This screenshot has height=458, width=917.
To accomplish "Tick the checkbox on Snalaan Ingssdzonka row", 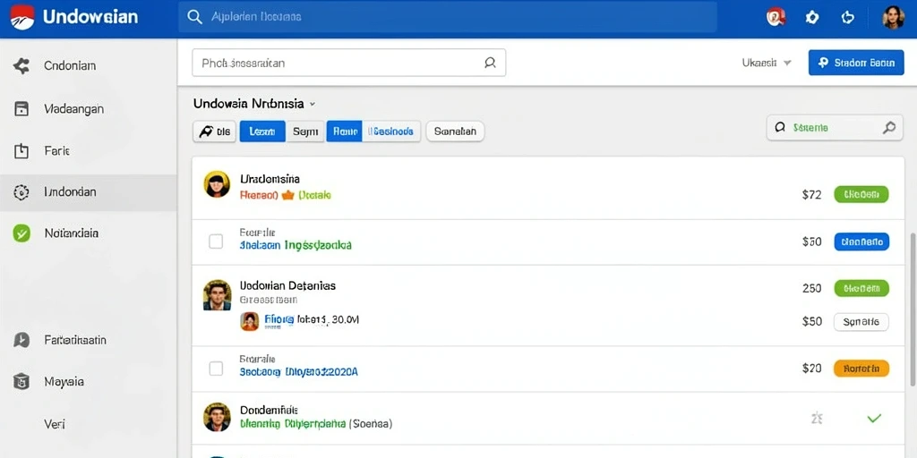I will coord(216,242).
